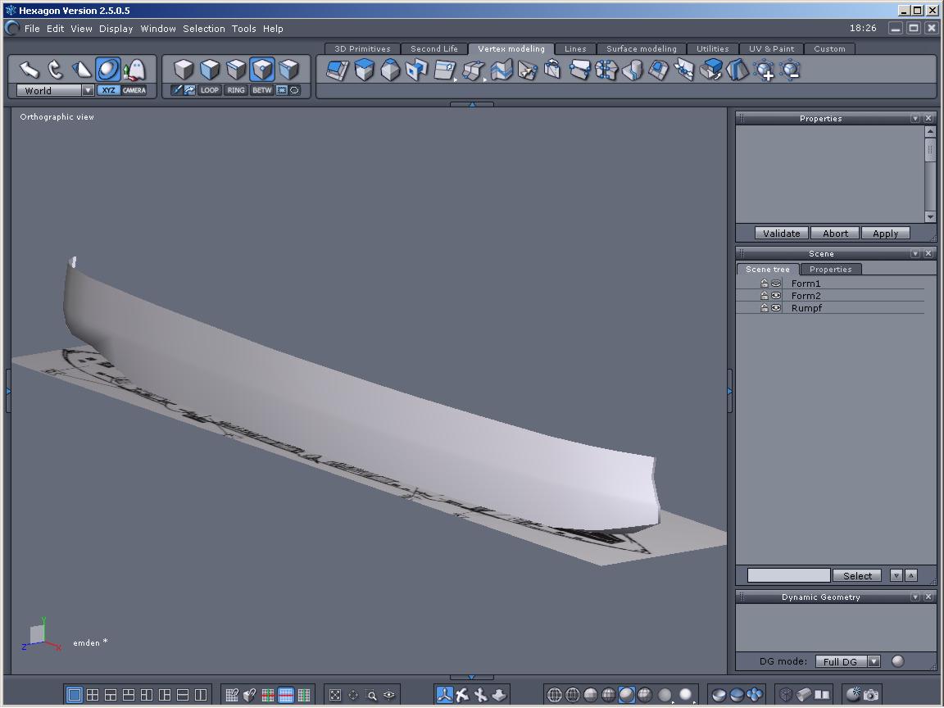944x708 pixels.
Task: Activate the rotate manipulator tool
Action: point(56,70)
